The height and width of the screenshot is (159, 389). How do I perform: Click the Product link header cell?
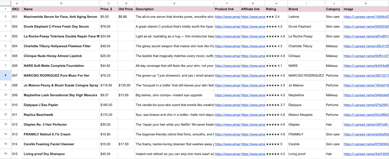pos(227,9)
